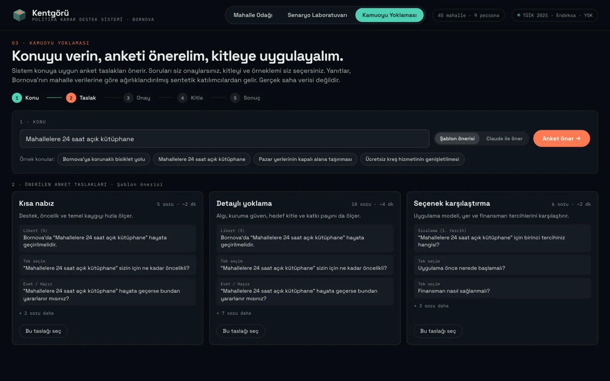Click the Detaylı yoklama card title
Image resolution: width=610 pixels, height=381 pixels.
tap(244, 203)
